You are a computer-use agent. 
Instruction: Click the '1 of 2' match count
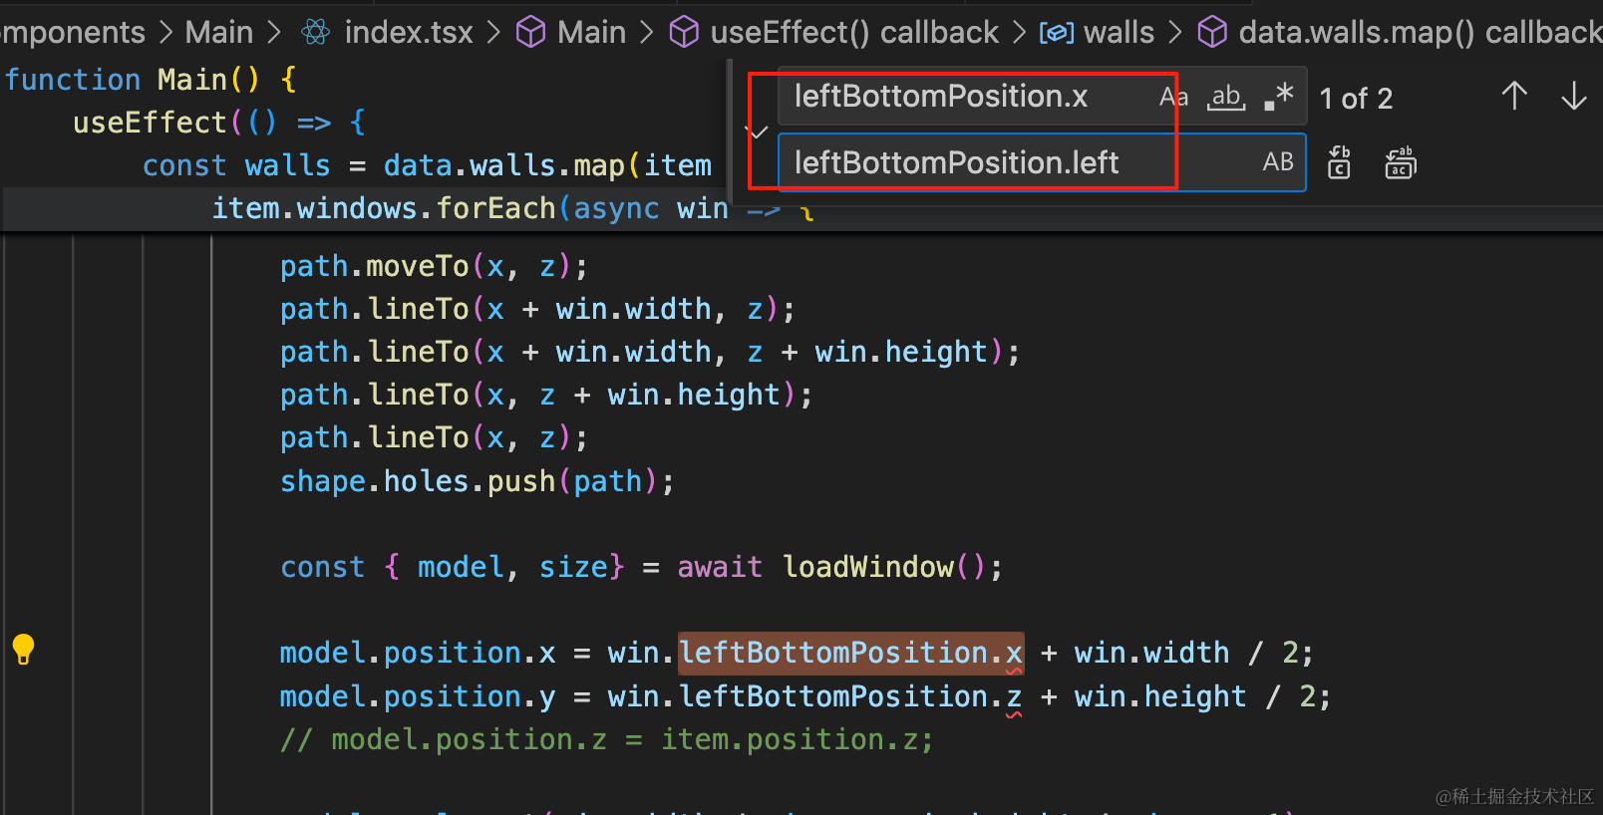pos(1356,99)
